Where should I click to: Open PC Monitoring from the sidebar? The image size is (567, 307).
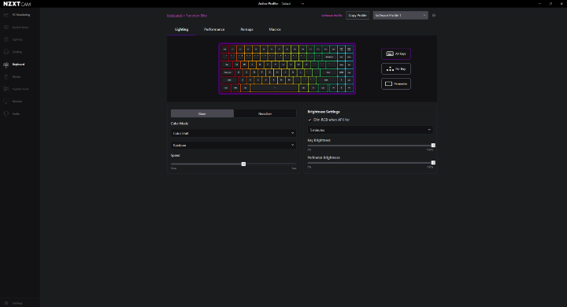click(17, 15)
